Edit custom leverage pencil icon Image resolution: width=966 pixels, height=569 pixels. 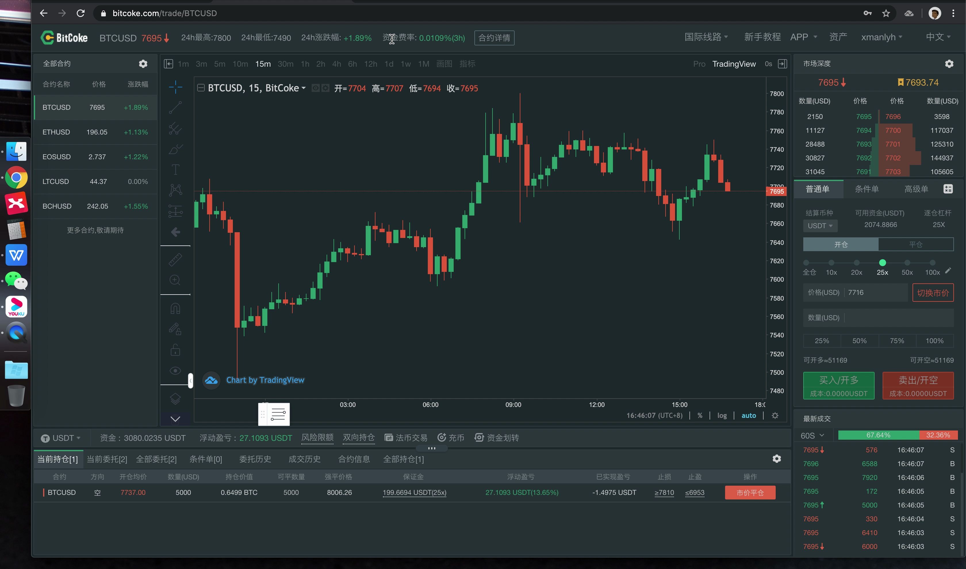[948, 271]
